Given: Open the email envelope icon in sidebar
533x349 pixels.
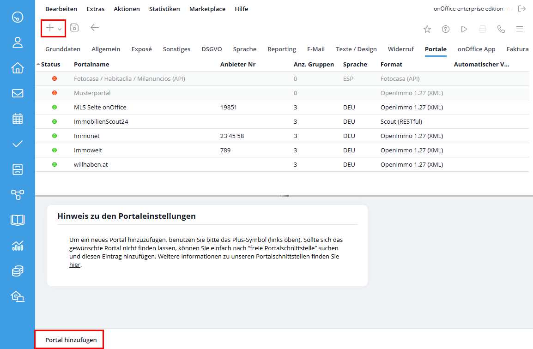Looking at the screenshot, I should (x=18, y=93).
